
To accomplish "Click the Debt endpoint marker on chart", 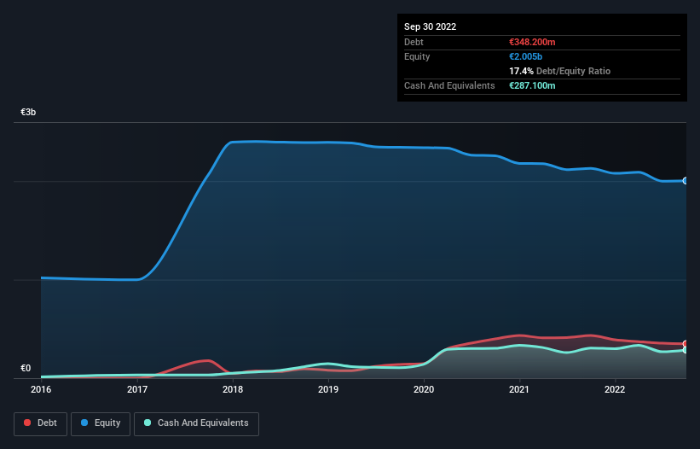I will (686, 344).
